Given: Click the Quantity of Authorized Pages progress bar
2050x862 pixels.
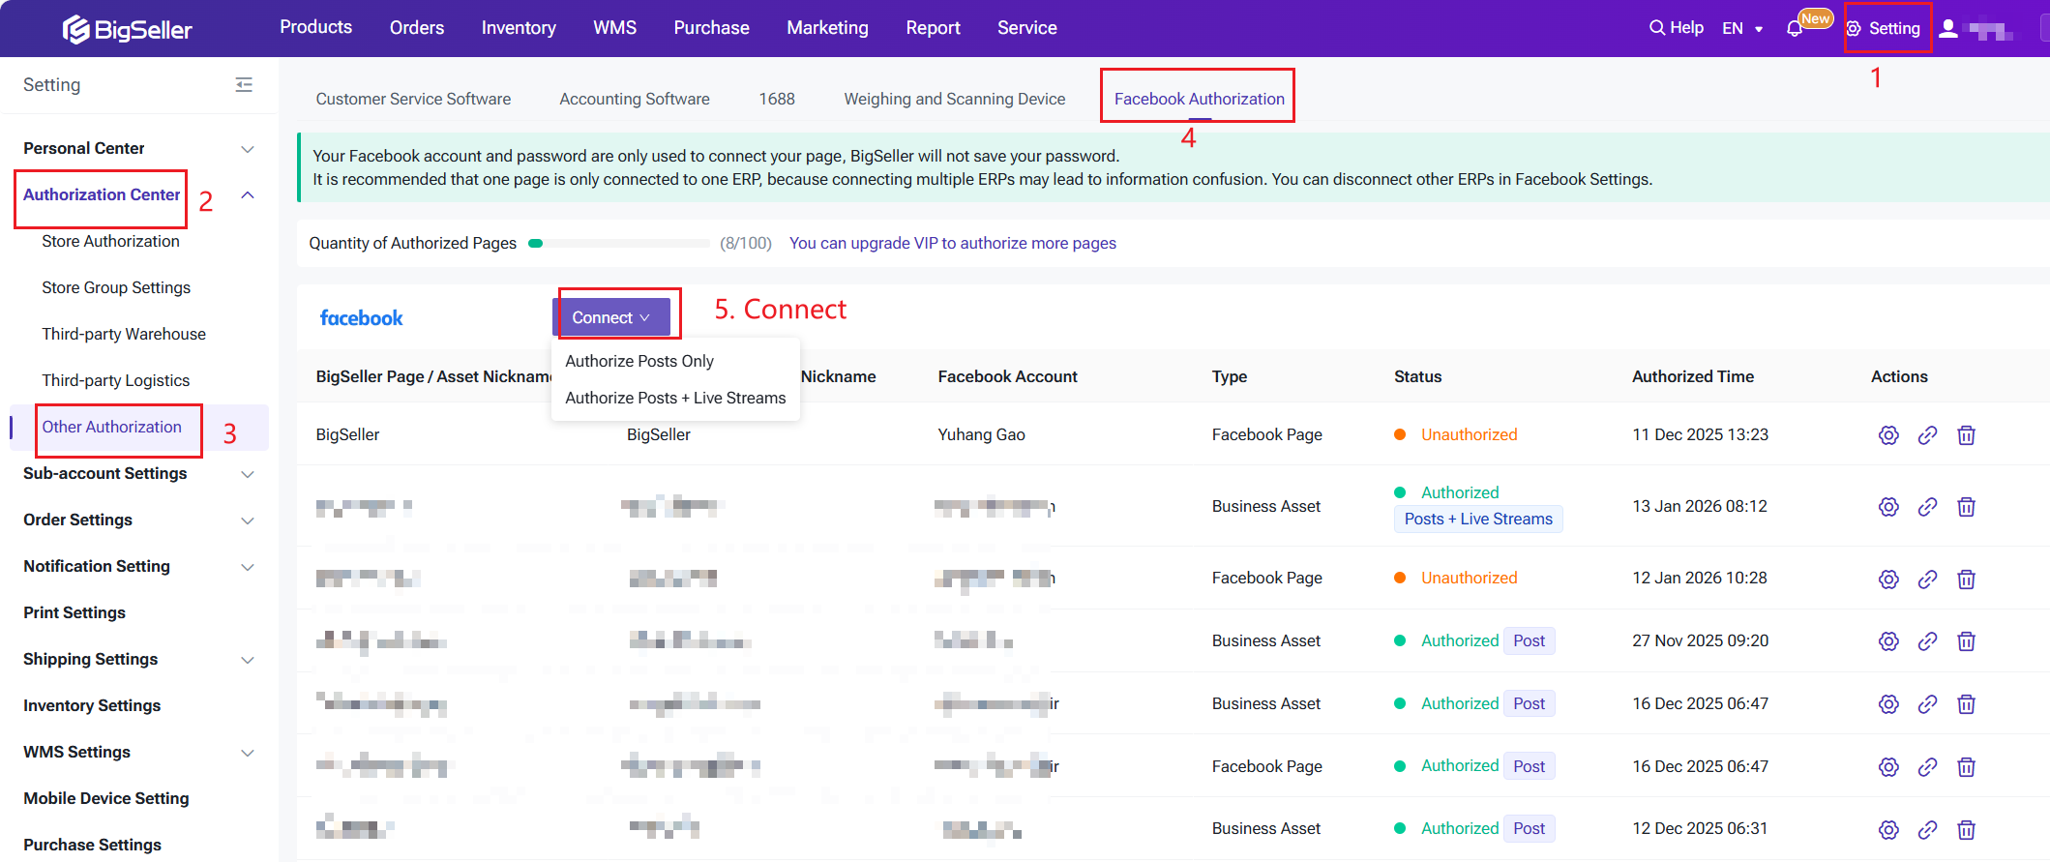Looking at the screenshot, I should [x=619, y=244].
